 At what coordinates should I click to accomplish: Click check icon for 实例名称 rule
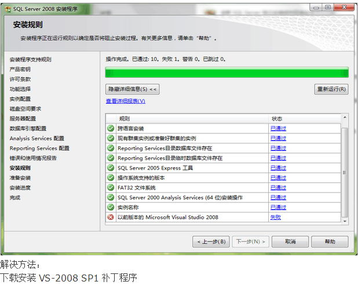point(111,207)
